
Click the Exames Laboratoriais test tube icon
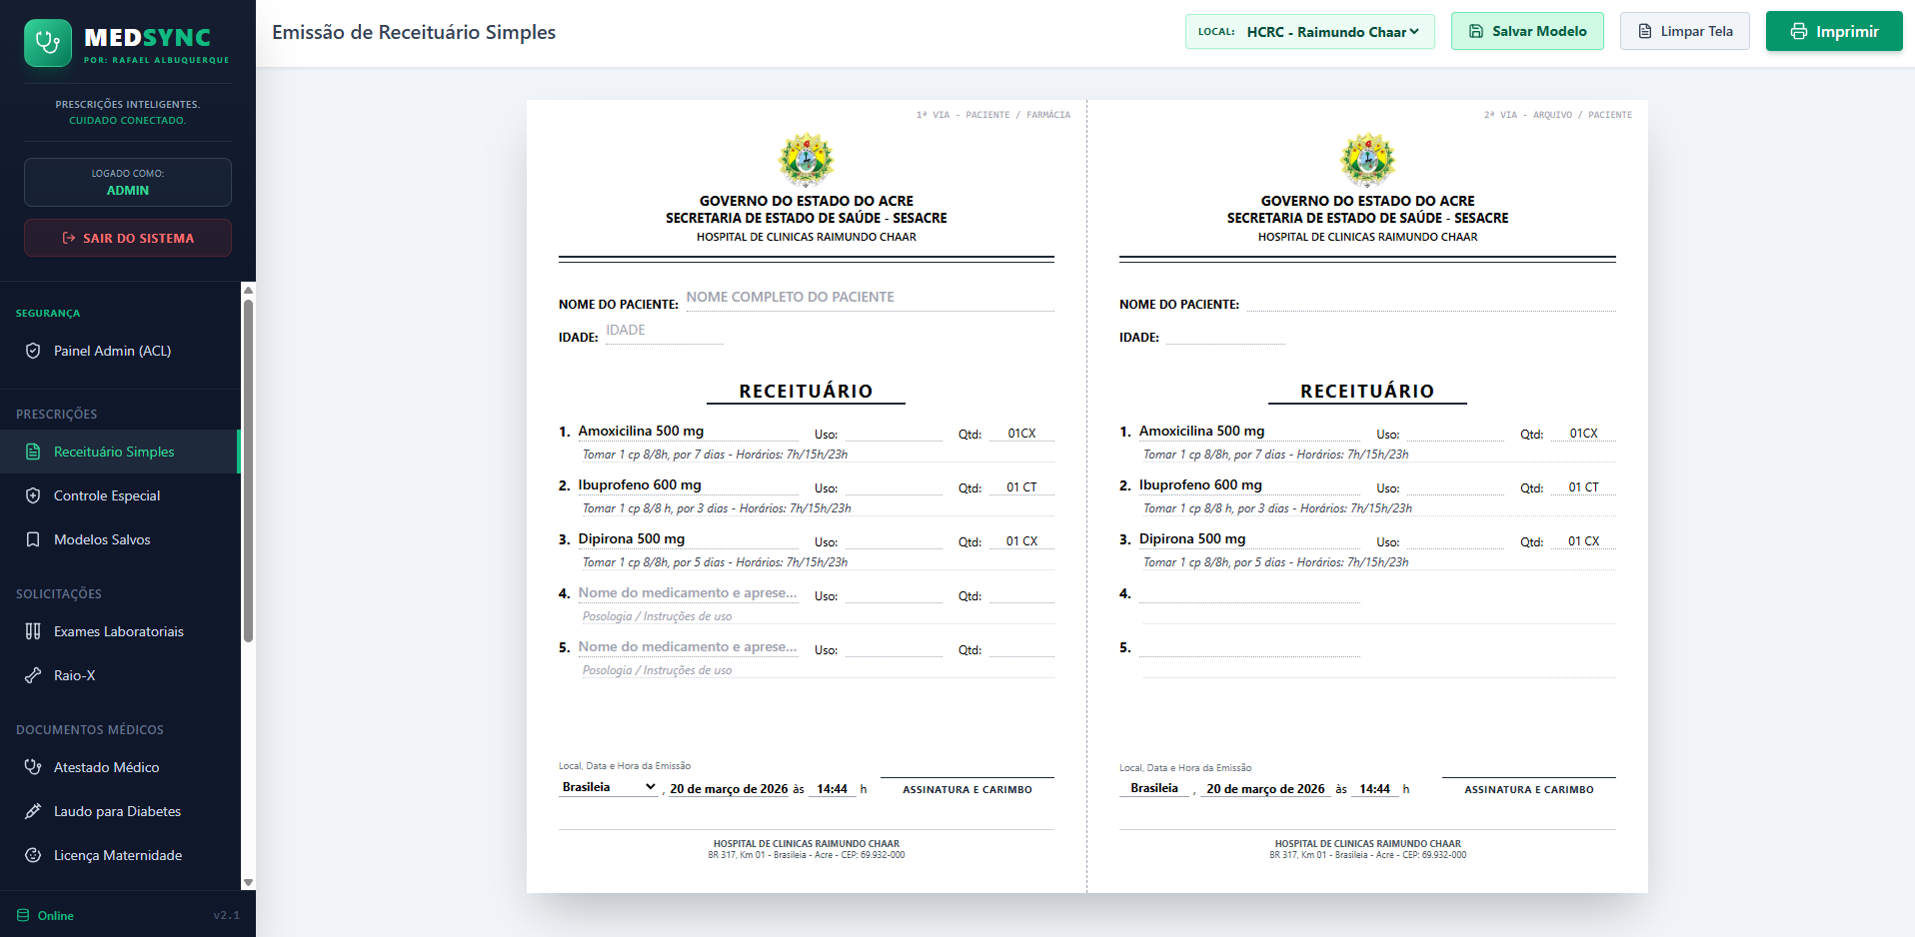coord(33,631)
